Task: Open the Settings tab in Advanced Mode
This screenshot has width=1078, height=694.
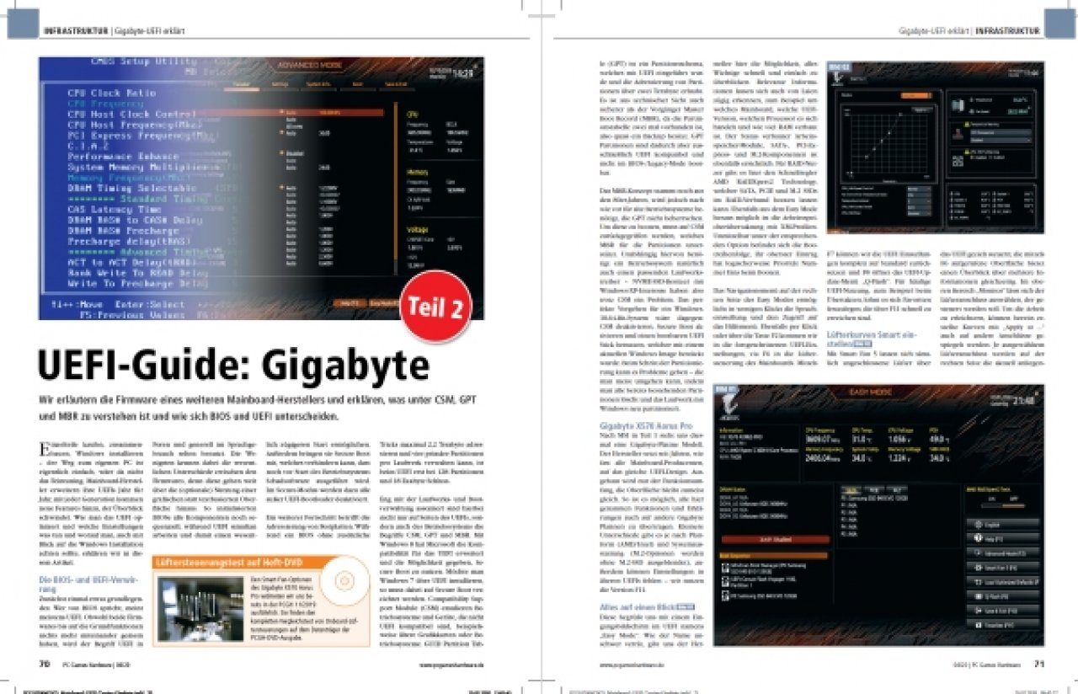Action: coord(280,84)
